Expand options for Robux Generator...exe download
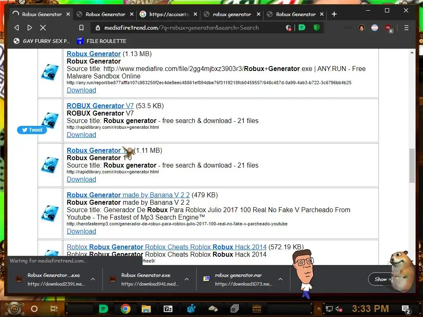423x317 pixels. tap(93, 279)
